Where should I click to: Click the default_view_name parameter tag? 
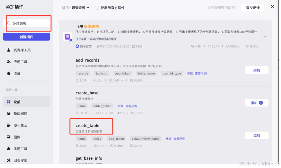145,139
